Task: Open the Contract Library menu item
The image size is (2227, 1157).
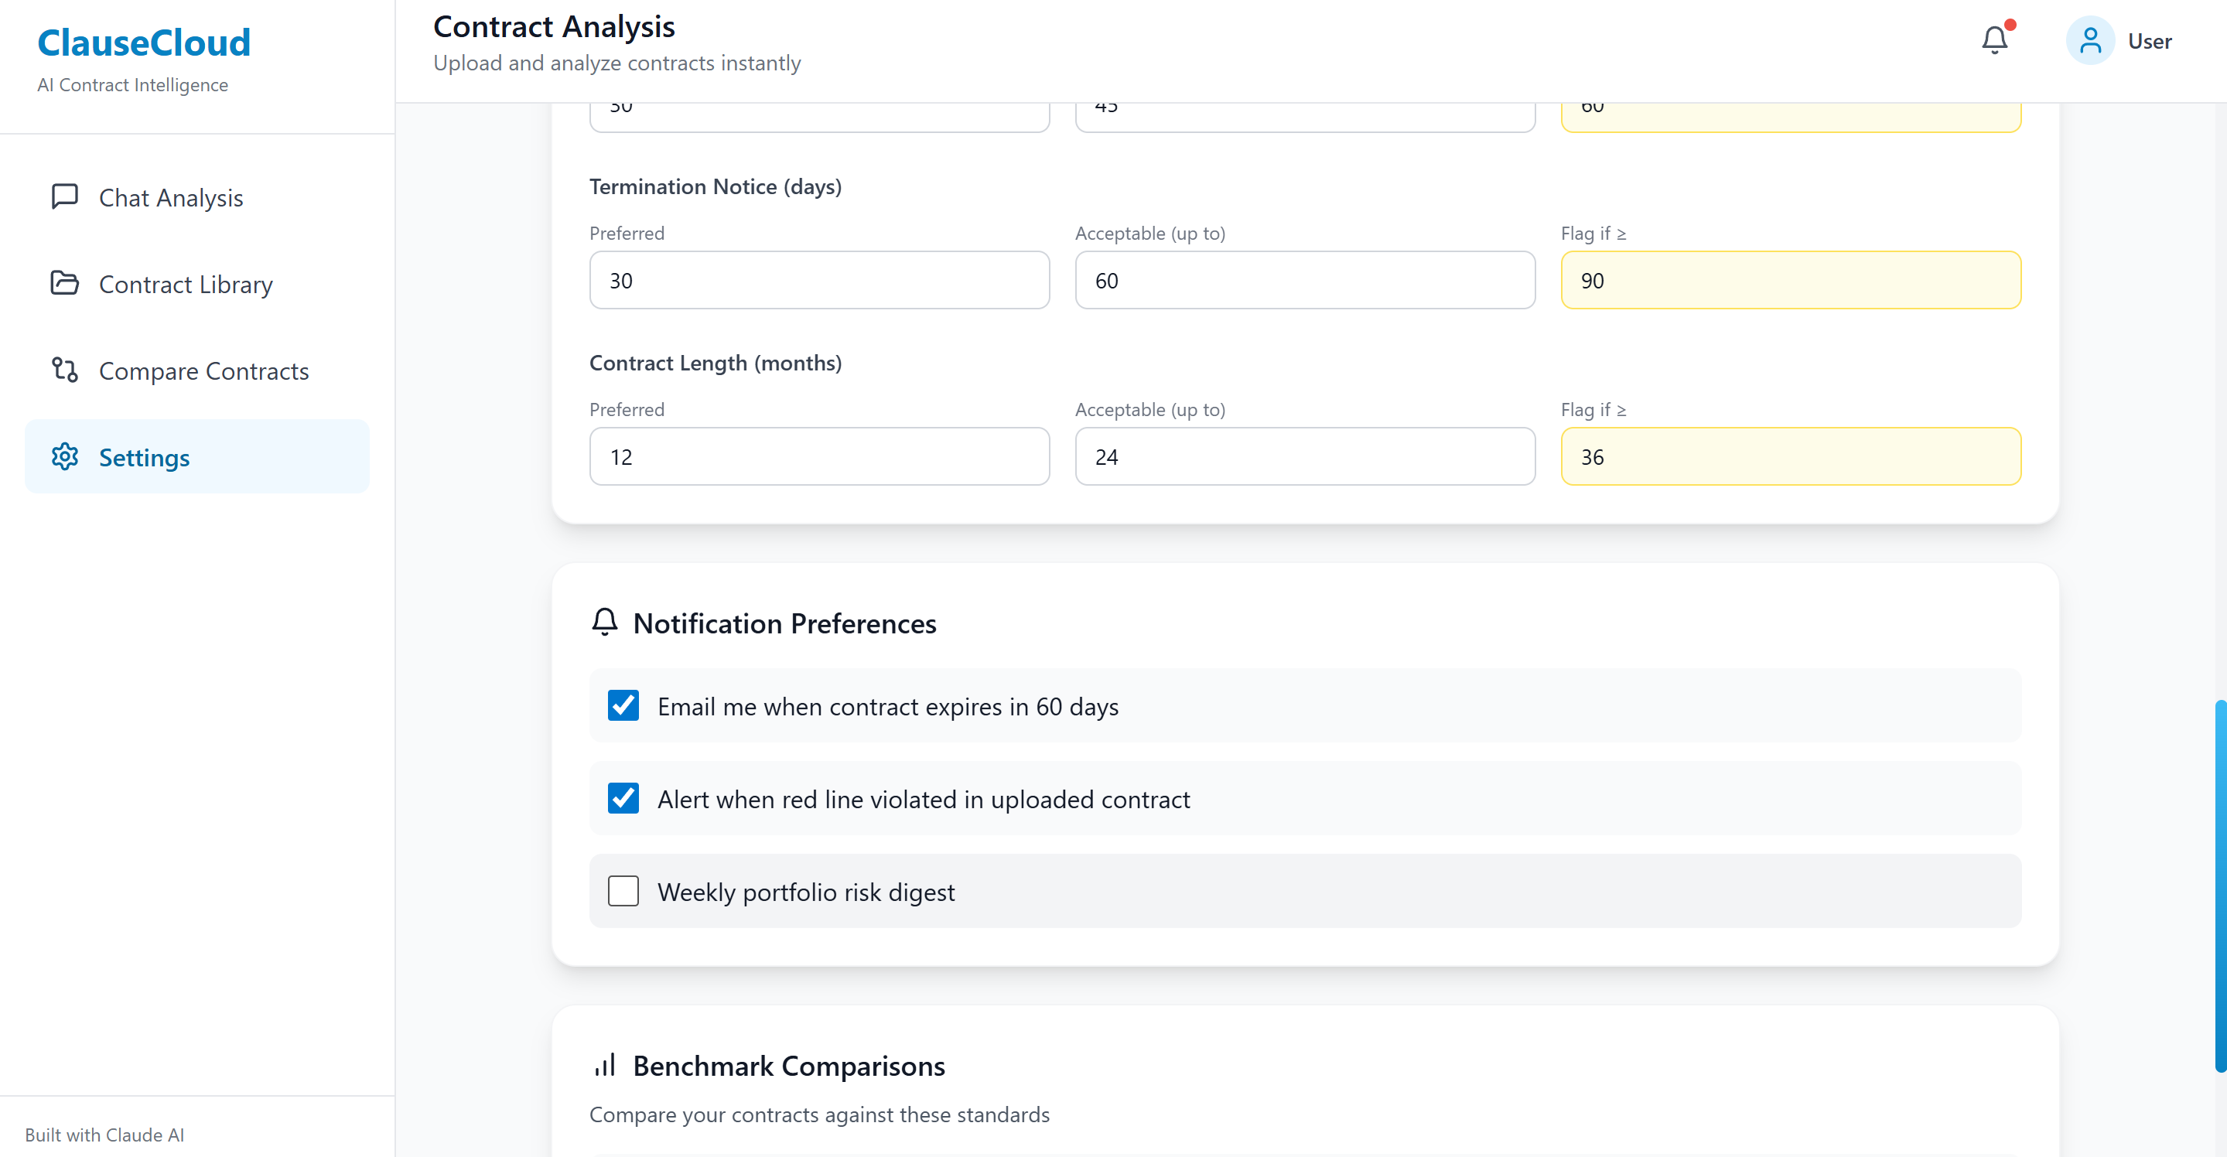Action: 186,285
